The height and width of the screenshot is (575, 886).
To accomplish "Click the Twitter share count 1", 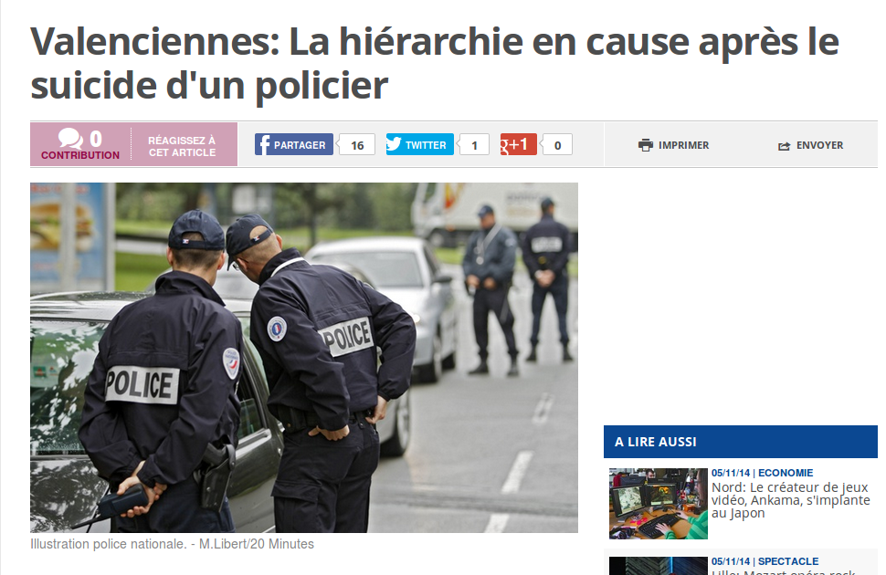I will point(474,145).
